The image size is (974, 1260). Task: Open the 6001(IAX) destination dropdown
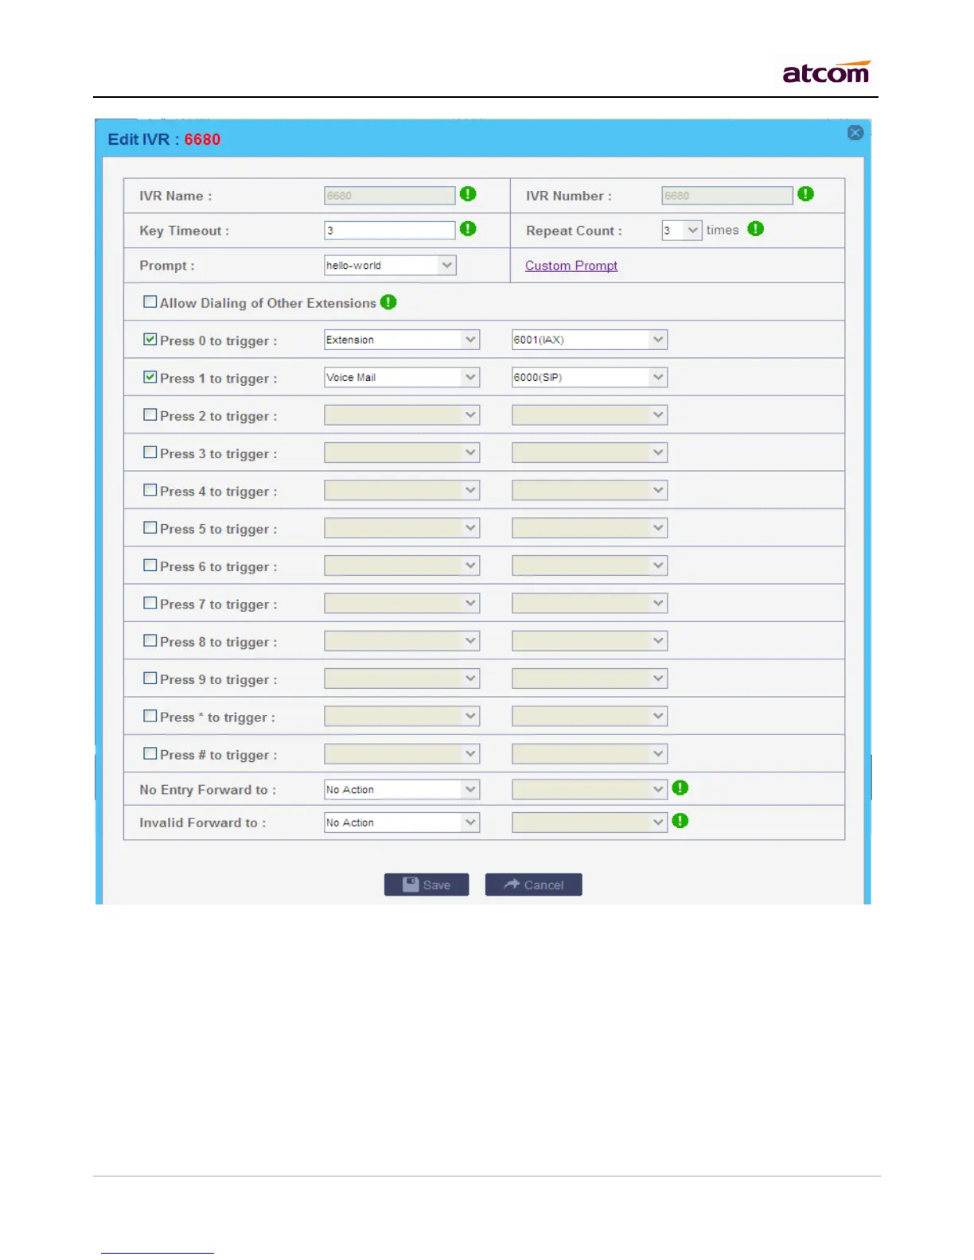coord(589,340)
